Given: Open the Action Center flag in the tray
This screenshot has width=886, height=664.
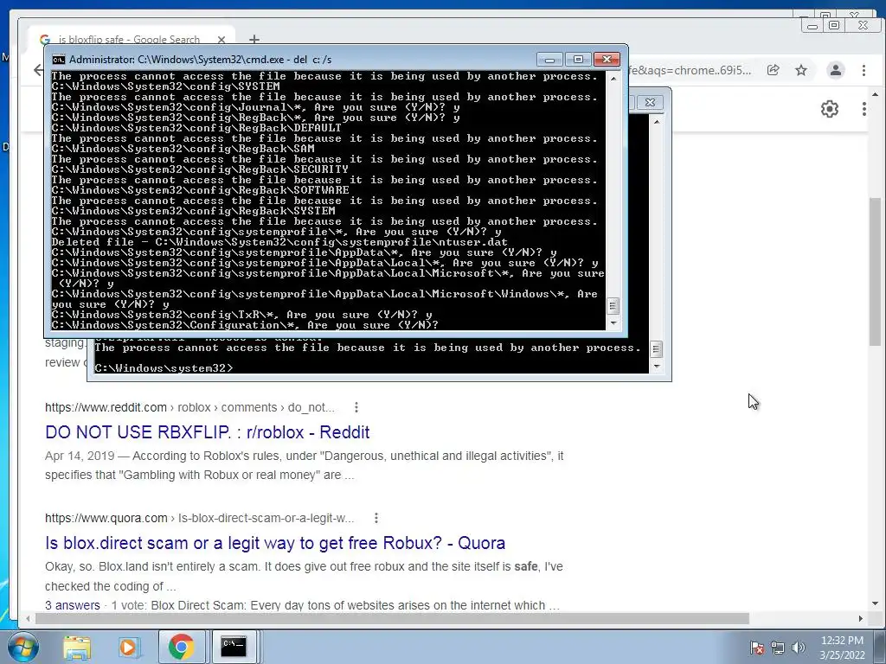Looking at the screenshot, I should (756, 648).
